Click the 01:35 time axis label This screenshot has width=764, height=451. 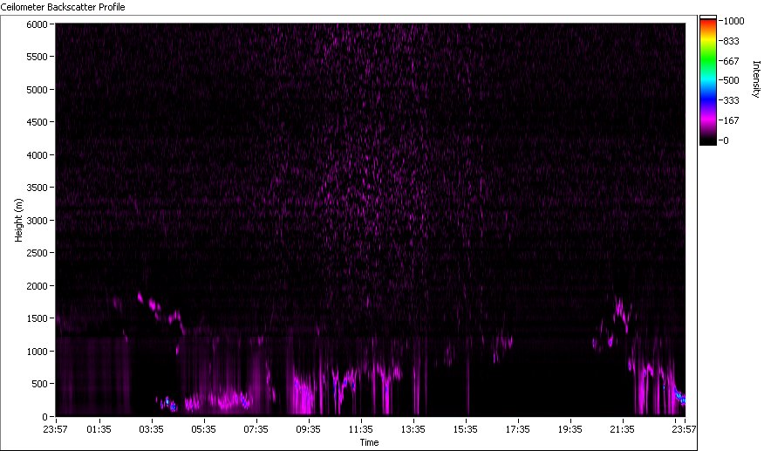click(99, 429)
